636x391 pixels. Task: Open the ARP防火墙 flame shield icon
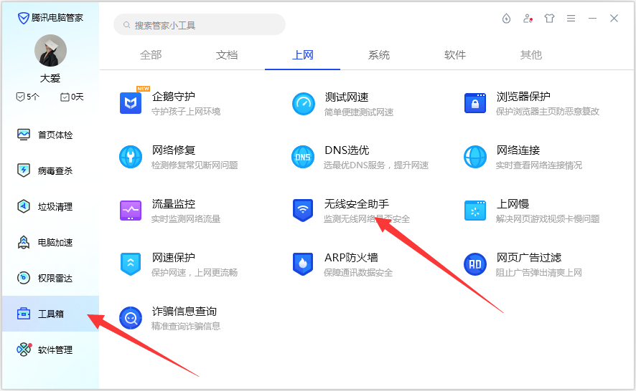(303, 264)
